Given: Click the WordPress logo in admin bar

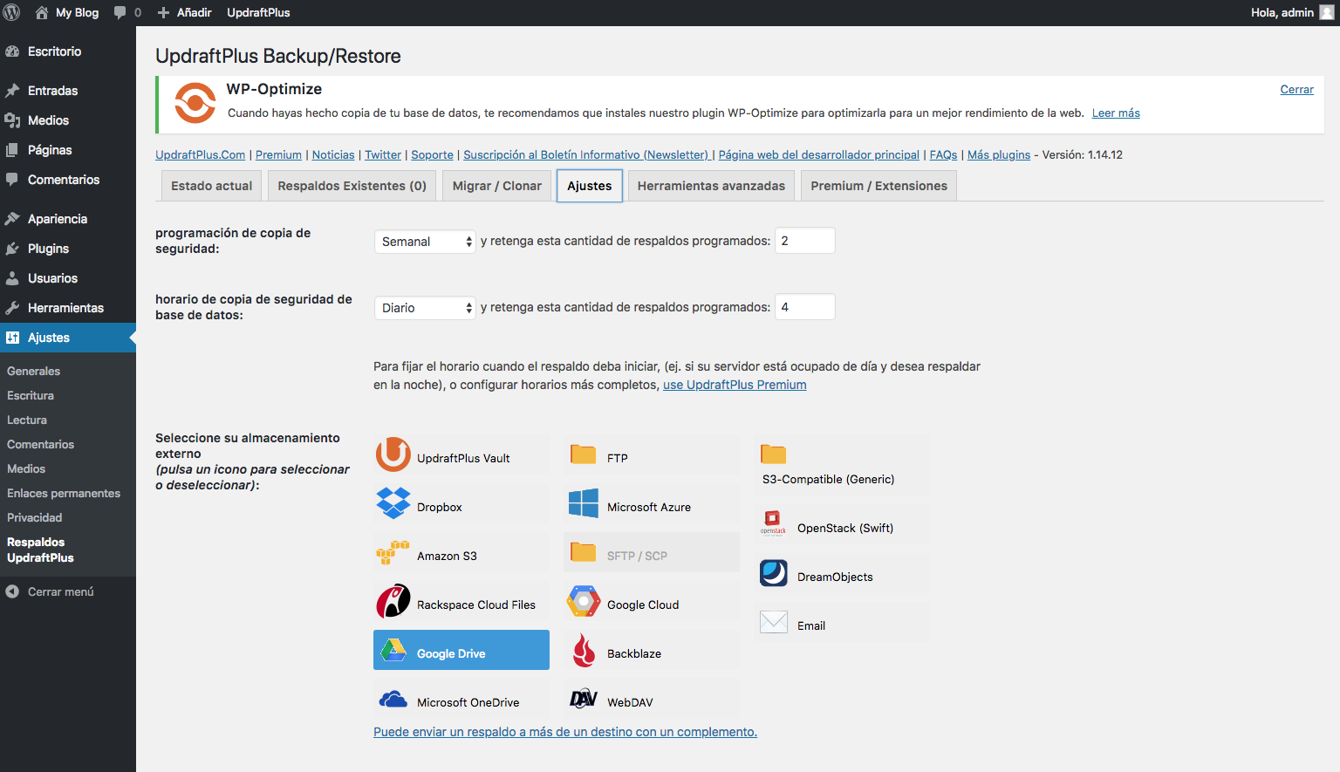Looking at the screenshot, I should (12, 12).
